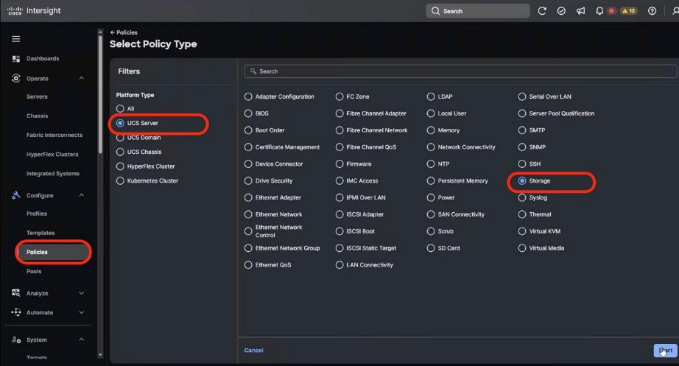The width and height of the screenshot is (679, 366).
Task: Select the HyperFlex Cluster platform radio
Action: 120,167
